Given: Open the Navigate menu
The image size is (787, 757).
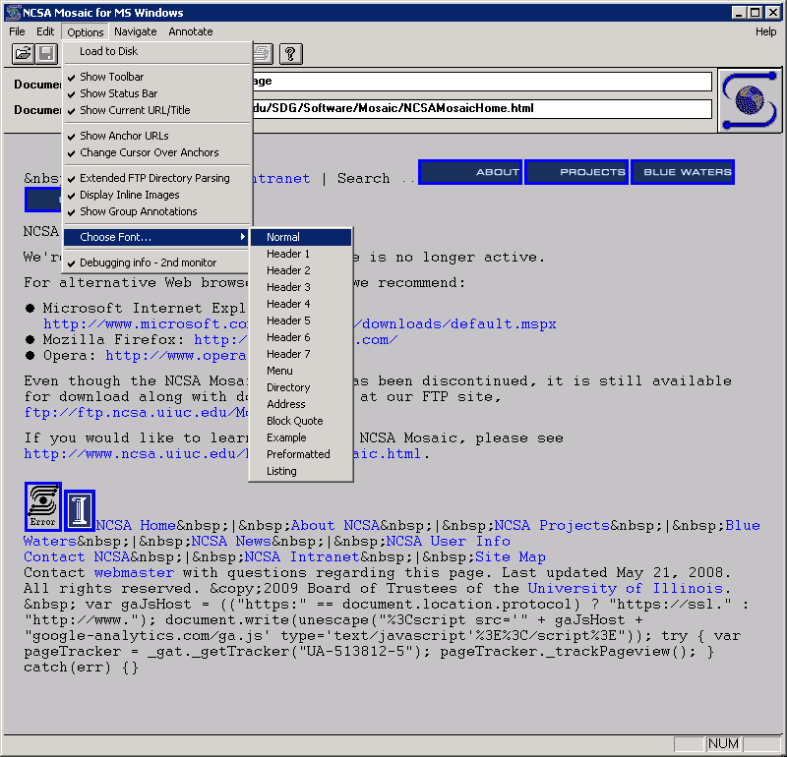Looking at the screenshot, I should tap(136, 31).
